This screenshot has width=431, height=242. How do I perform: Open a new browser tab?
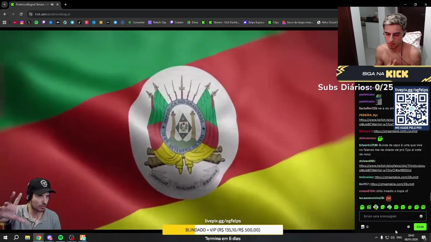point(65,4)
